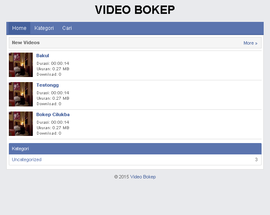Open the Bokep Cilukba video thumbnail
Viewport: 270px width, 215px height.
21,124
